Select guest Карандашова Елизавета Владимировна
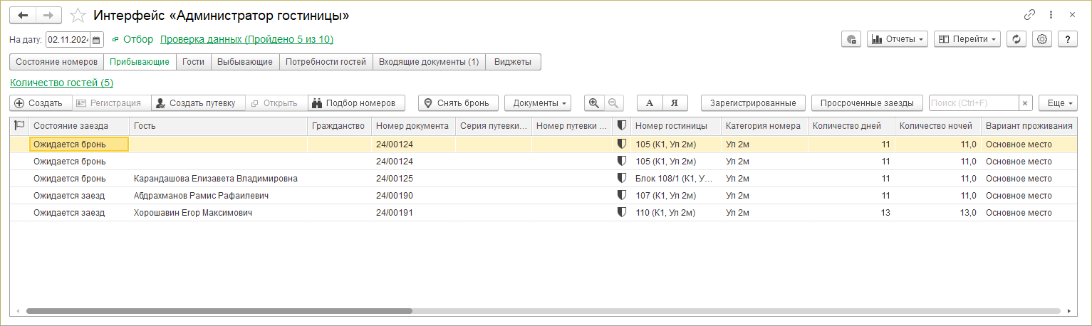 tap(216, 179)
